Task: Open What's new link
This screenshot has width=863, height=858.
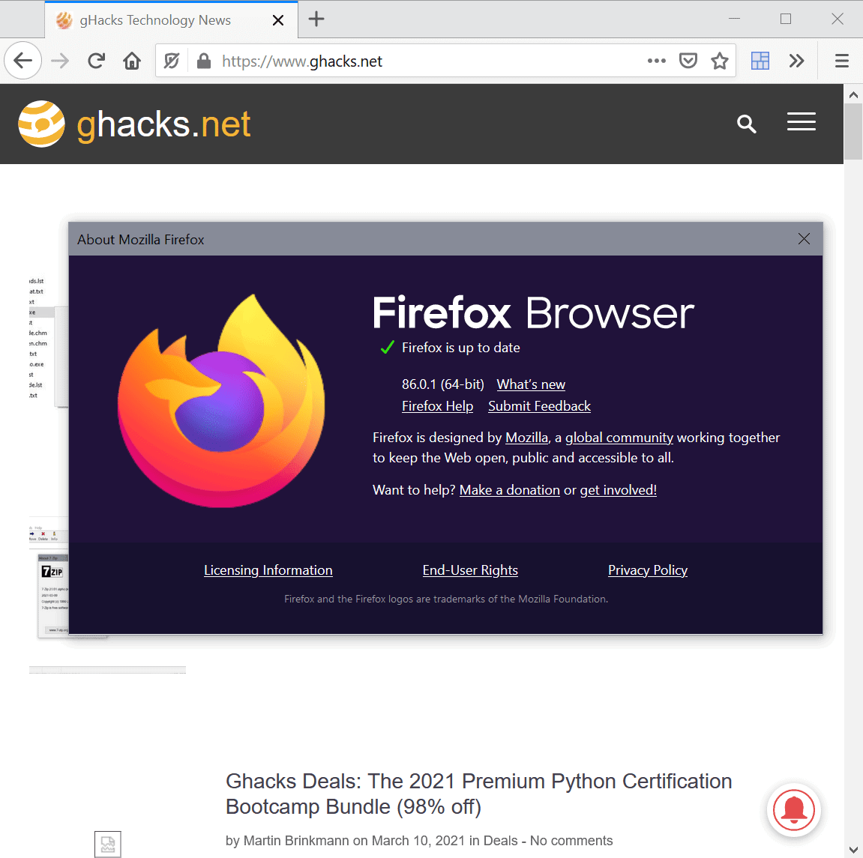Action: click(531, 384)
